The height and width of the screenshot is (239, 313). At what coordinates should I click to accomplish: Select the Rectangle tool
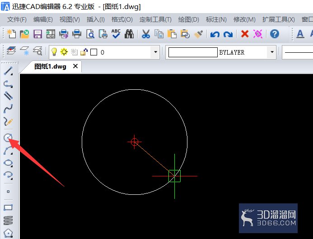[x=8, y=207]
